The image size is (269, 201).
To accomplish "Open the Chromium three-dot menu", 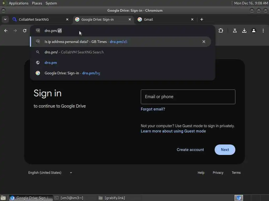I will coord(263,31).
